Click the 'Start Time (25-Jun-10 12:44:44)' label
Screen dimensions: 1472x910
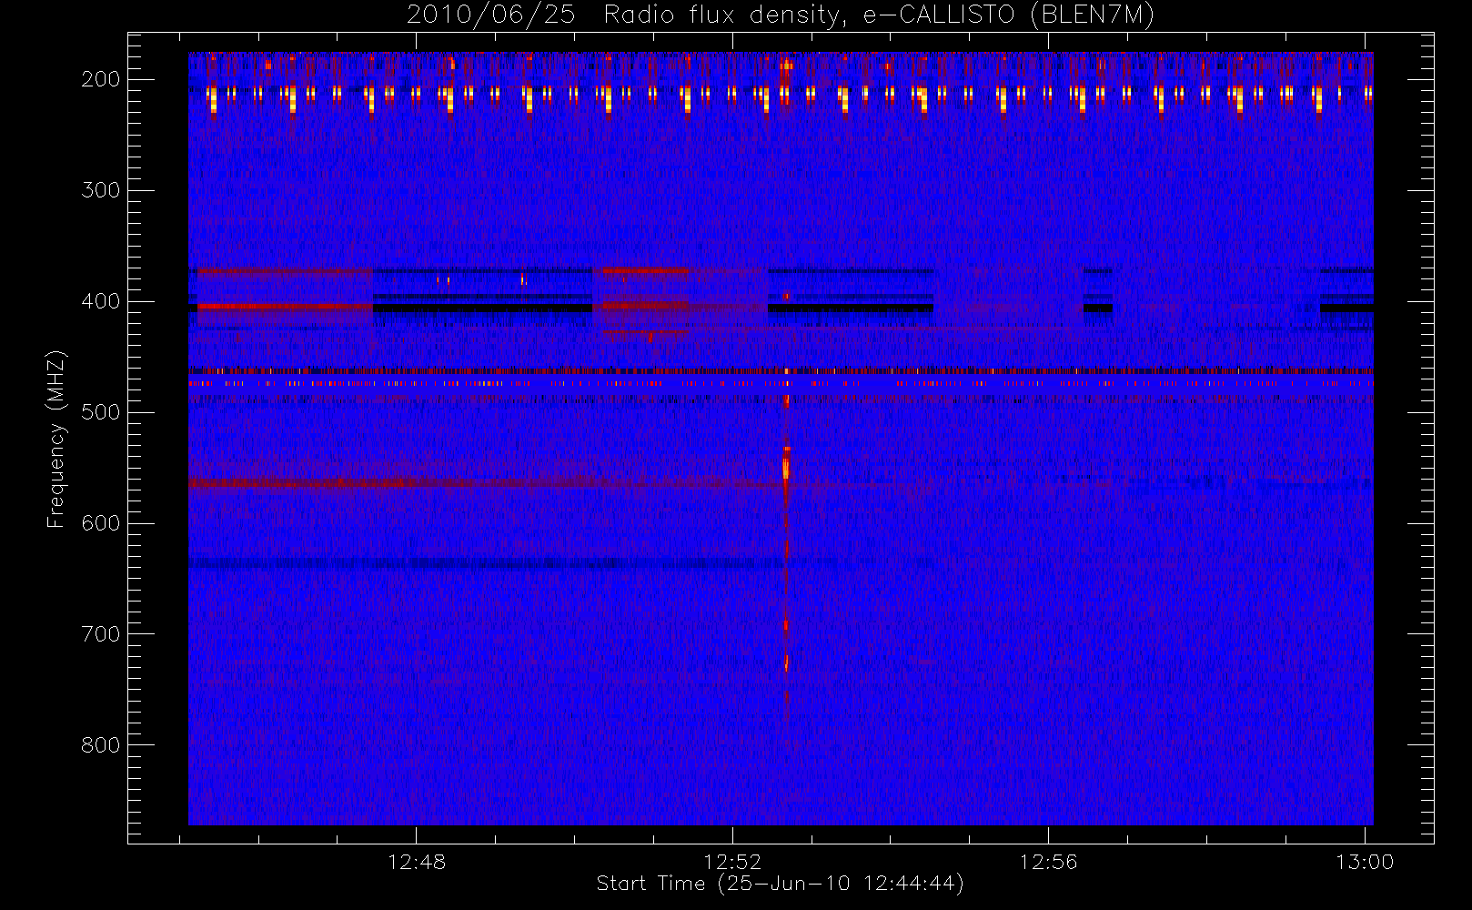coord(781,884)
